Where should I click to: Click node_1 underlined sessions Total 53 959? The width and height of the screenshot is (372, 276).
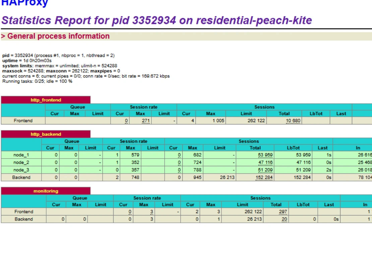[265, 155]
